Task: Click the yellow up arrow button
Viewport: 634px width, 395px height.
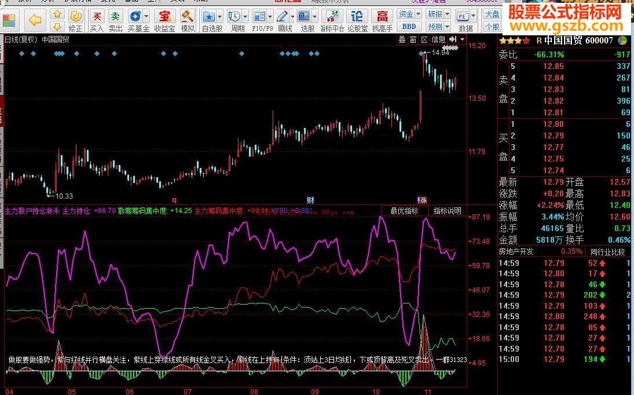Action: (57, 14)
